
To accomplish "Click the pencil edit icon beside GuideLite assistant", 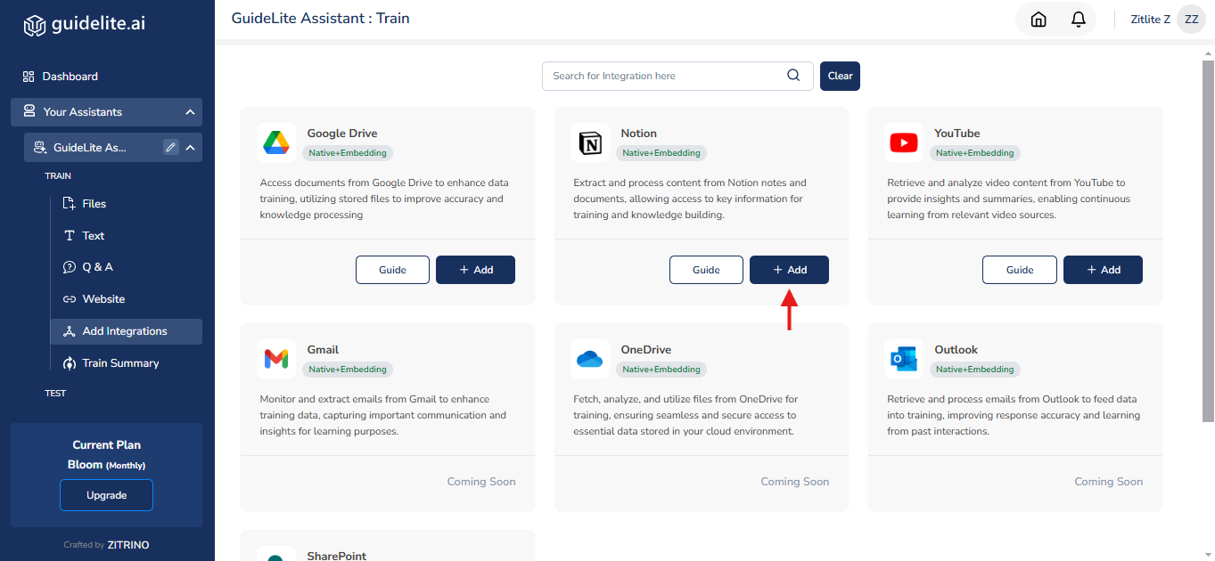I will click(171, 147).
